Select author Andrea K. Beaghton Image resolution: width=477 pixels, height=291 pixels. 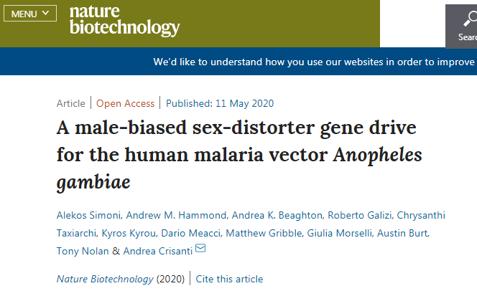[277, 215]
